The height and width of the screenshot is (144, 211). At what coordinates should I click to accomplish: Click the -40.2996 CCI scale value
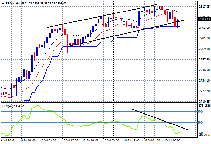[204, 135]
